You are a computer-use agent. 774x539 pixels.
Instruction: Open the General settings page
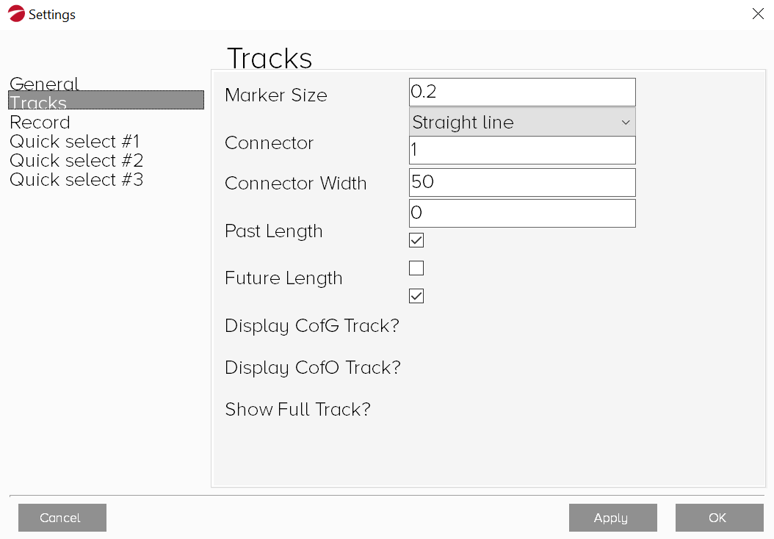click(x=44, y=84)
